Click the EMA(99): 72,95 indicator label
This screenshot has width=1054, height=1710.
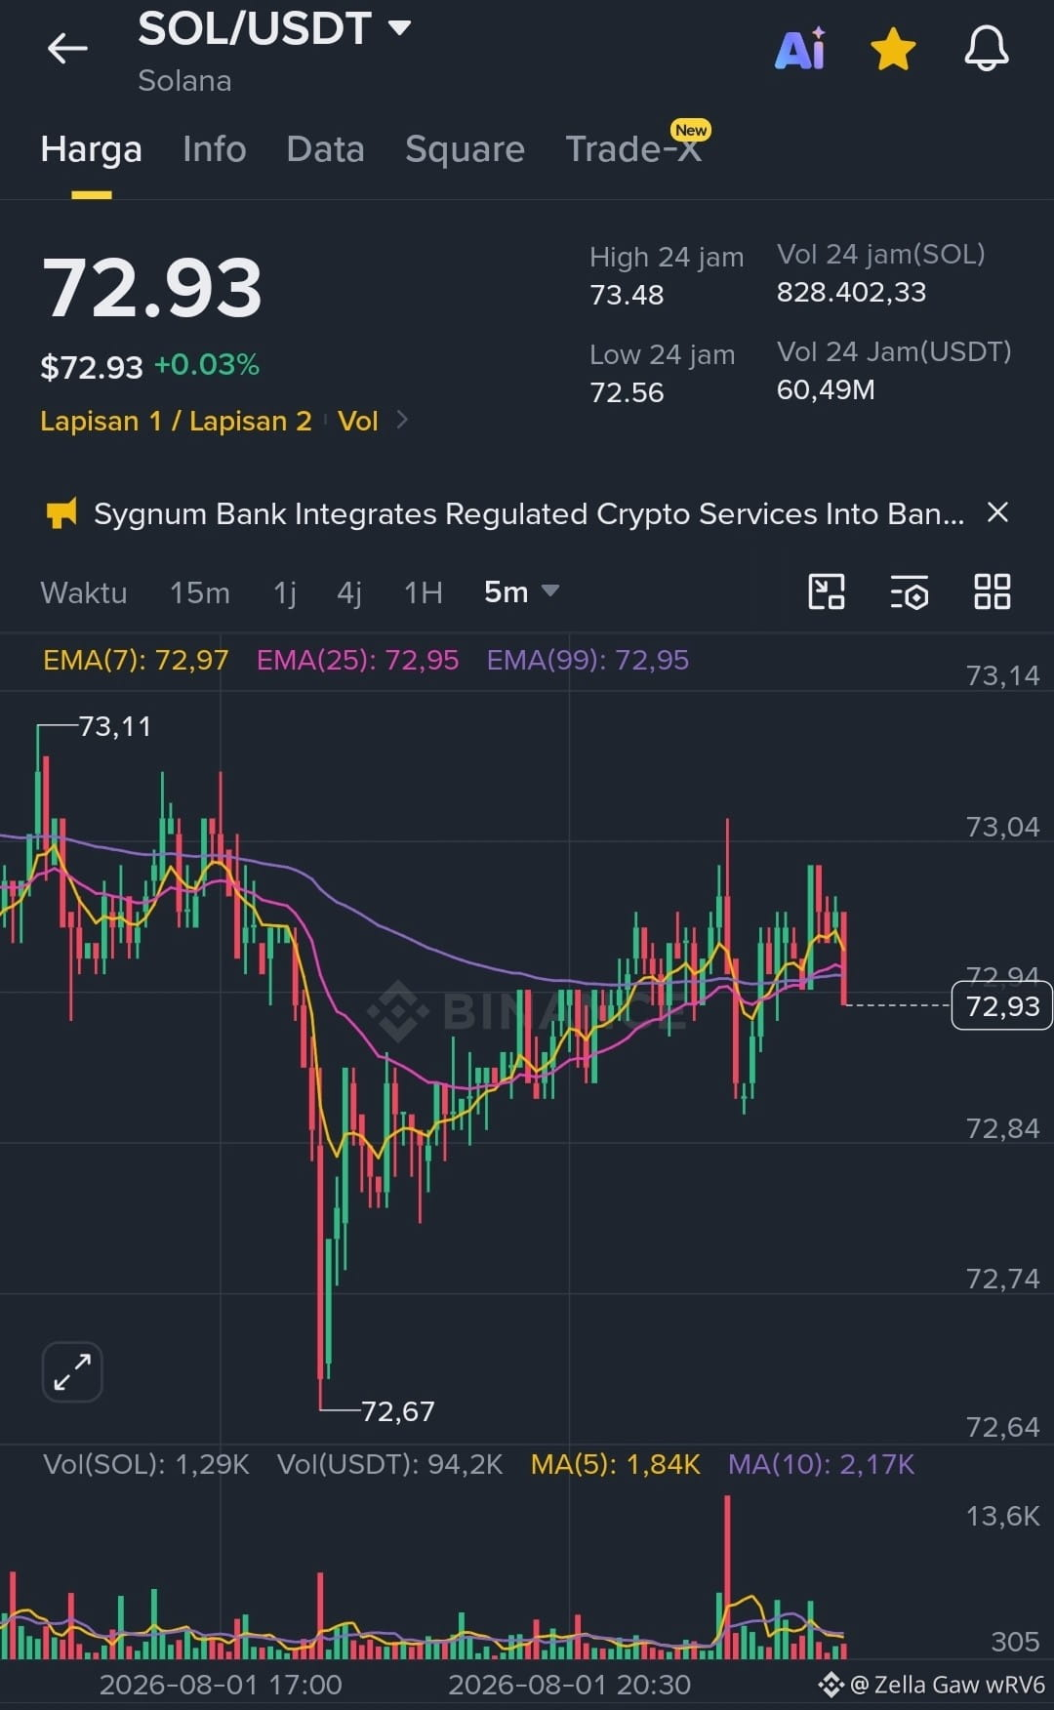[588, 661]
